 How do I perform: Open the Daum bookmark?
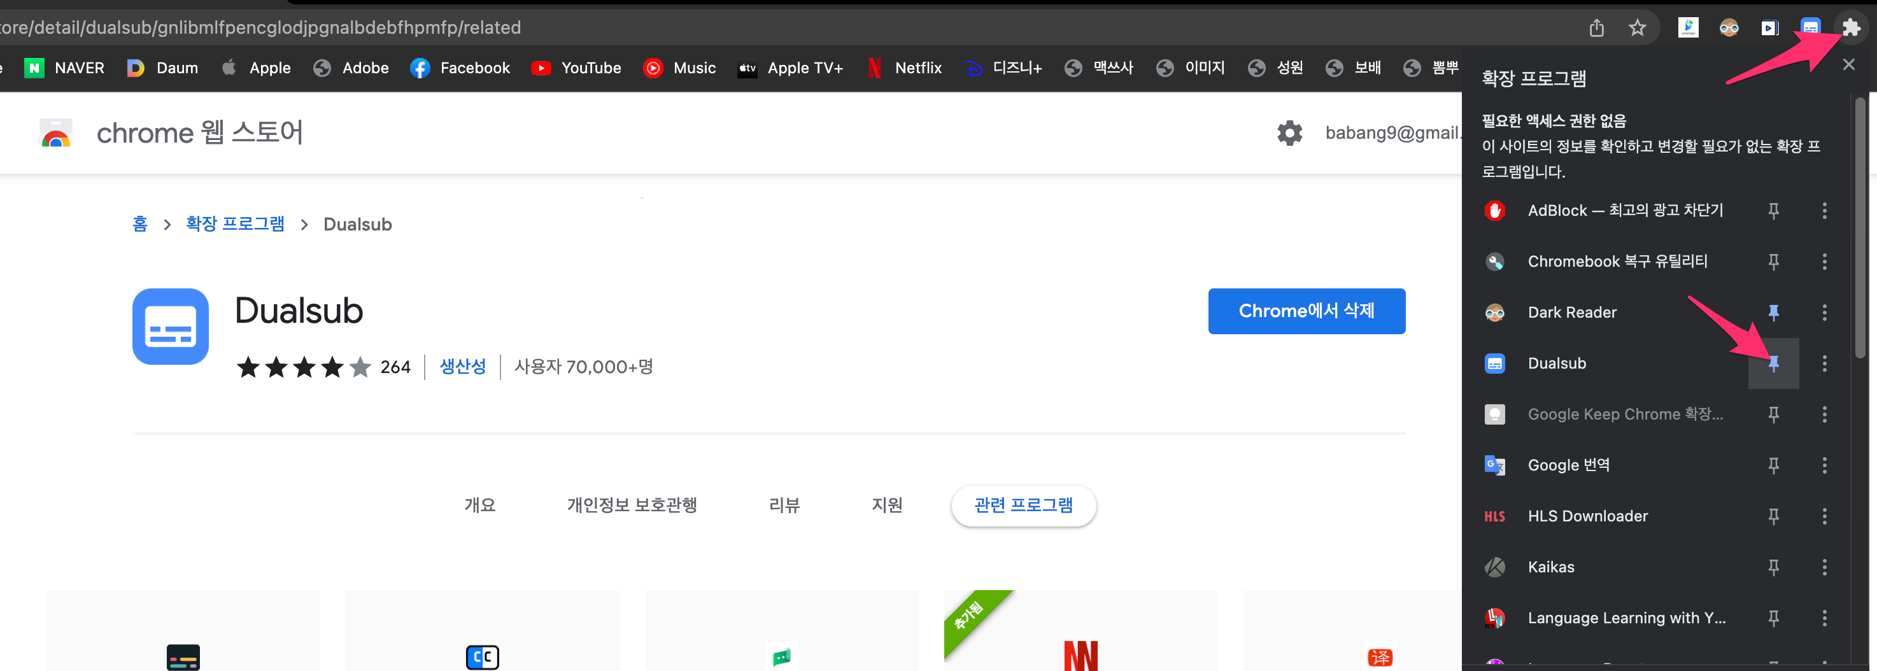162,67
